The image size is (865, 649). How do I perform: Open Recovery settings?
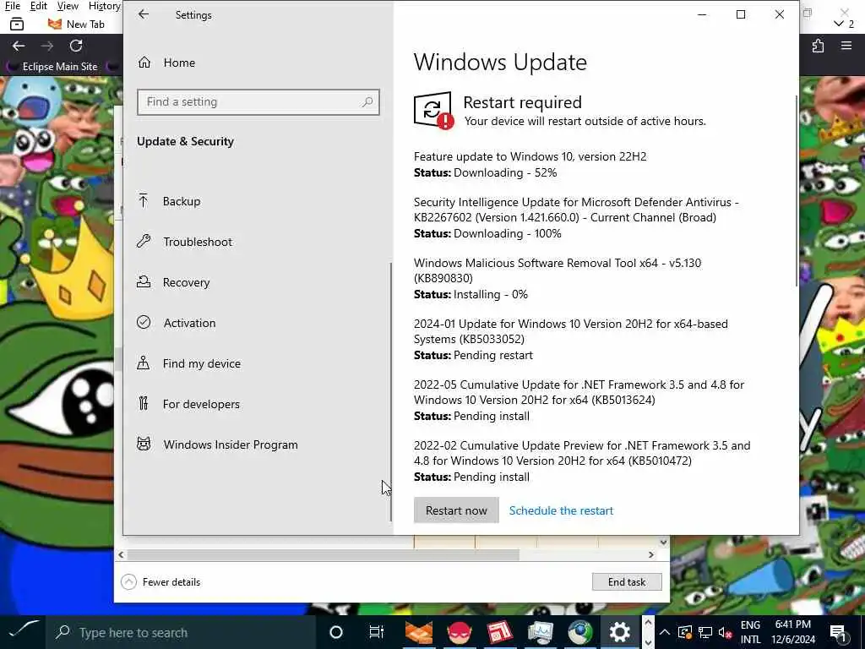point(173,282)
